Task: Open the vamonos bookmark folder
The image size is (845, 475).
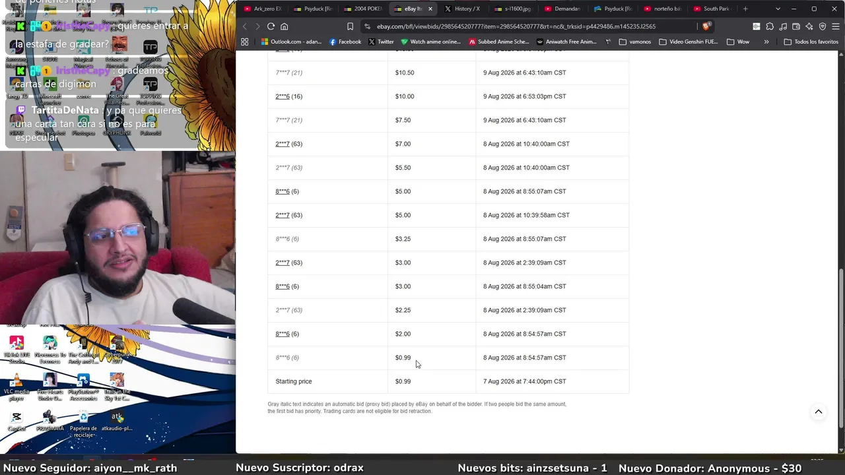Action: (635, 42)
